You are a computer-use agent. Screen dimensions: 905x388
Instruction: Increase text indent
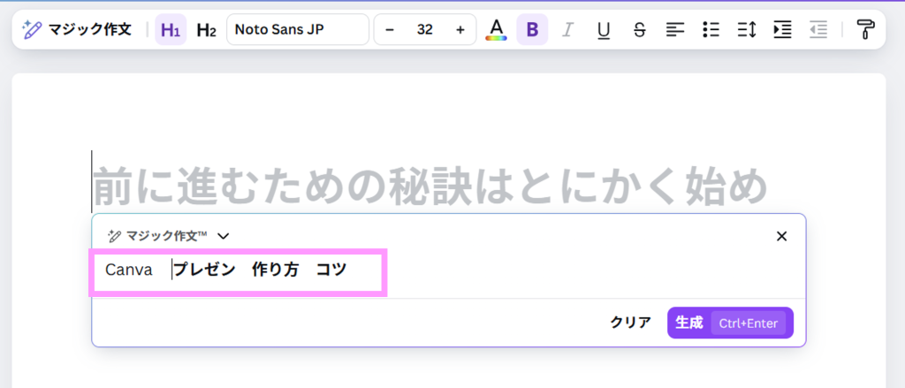click(x=782, y=30)
